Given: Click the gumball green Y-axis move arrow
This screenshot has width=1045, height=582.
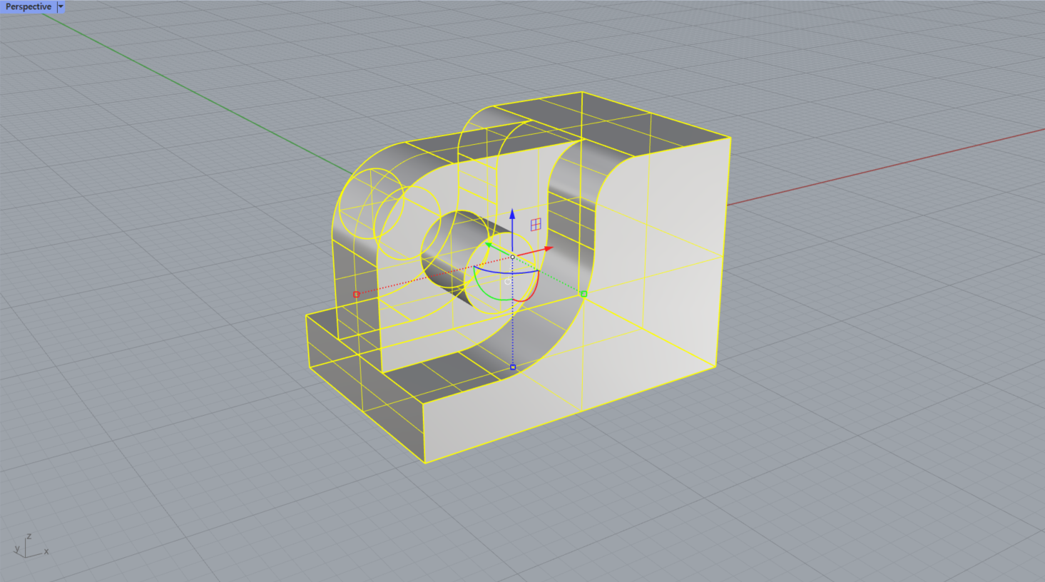Looking at the screenshot, I should click(x=489, y=244).
